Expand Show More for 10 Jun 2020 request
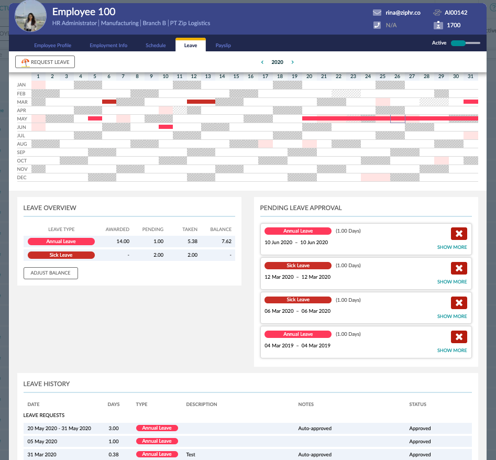Viewport: 496px width, 460px height. [452, 247]
